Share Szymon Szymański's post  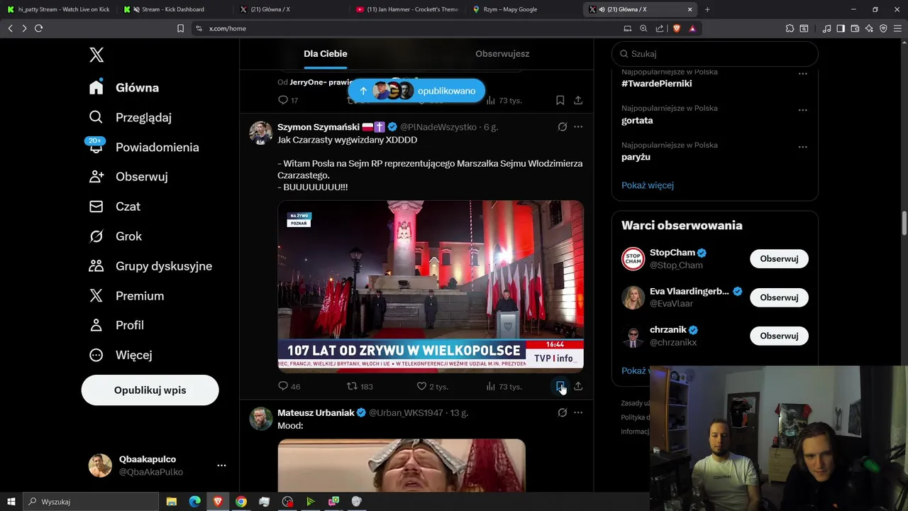(578, 386)
